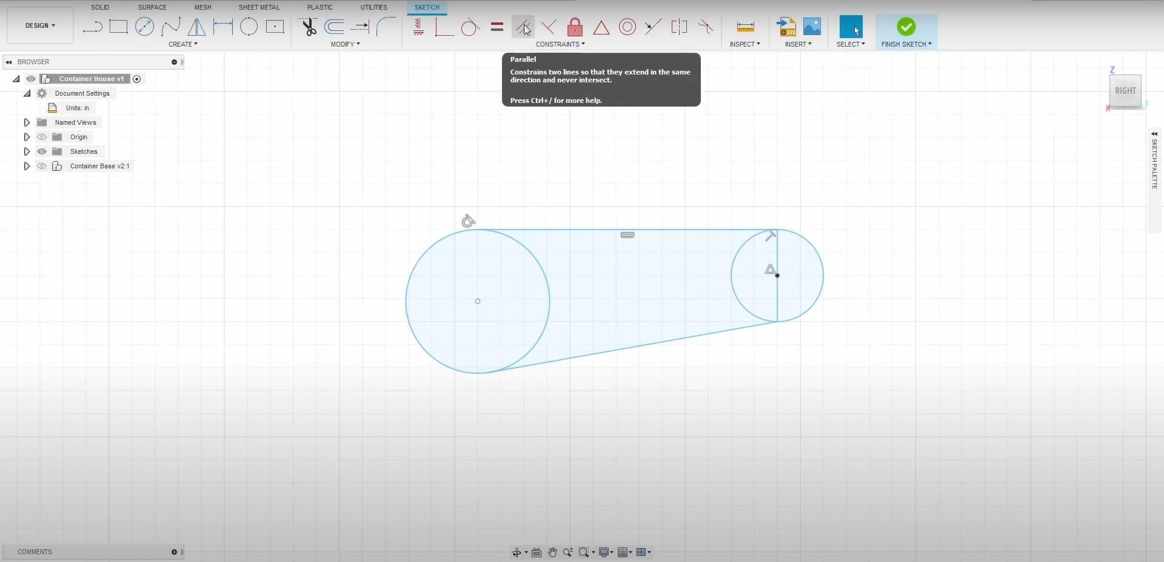The width and height of the screenshot is (1164, 562).
Task: Hide the Sketches folder
Action: click(x=42, y=151)
